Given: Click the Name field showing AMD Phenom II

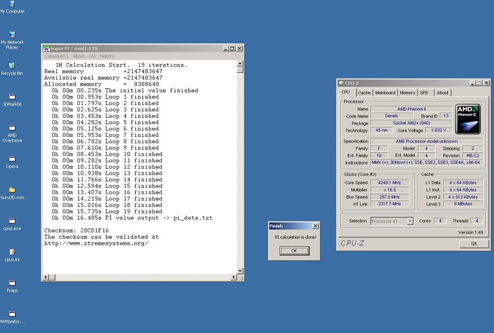Looking at the screenshot, I should coord(412,109).
